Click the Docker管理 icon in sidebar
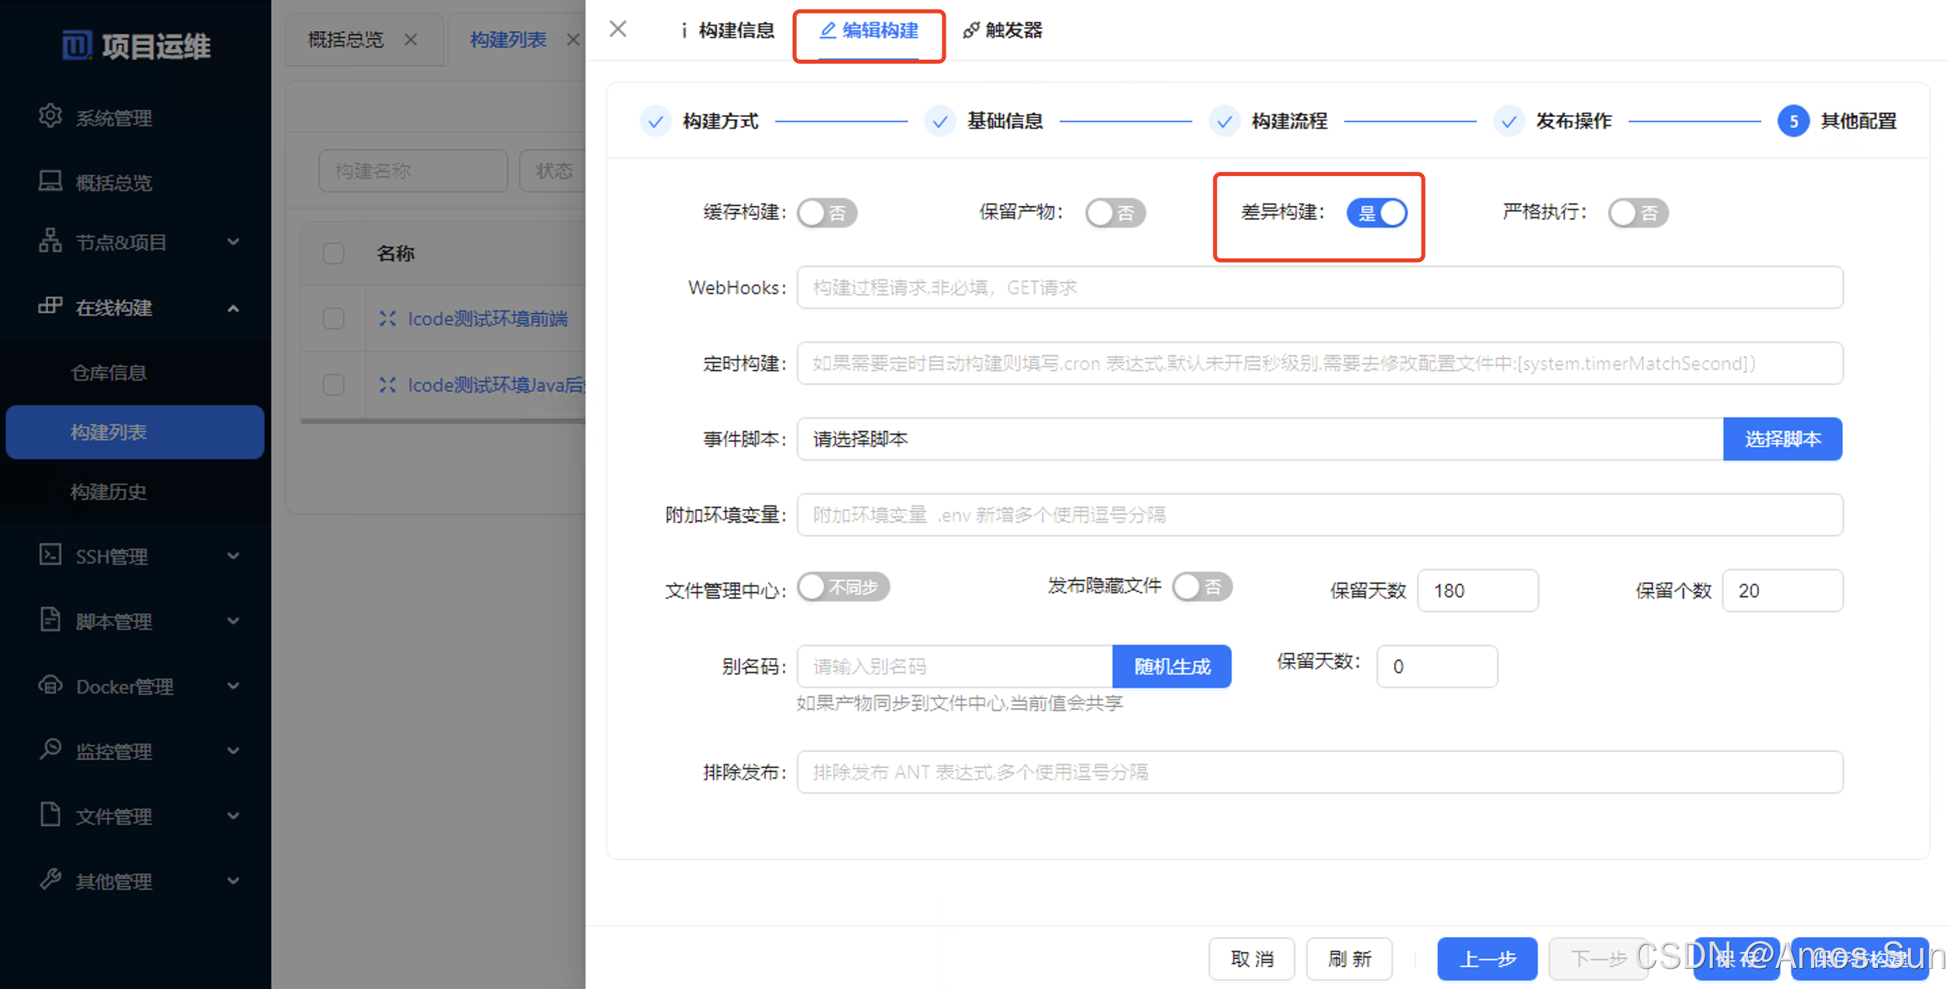The height and width of the screenshot is (989, 1950). [50, 685]
